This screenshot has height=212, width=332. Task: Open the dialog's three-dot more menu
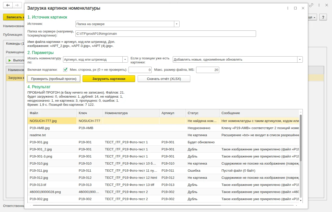tap(288, 8)
